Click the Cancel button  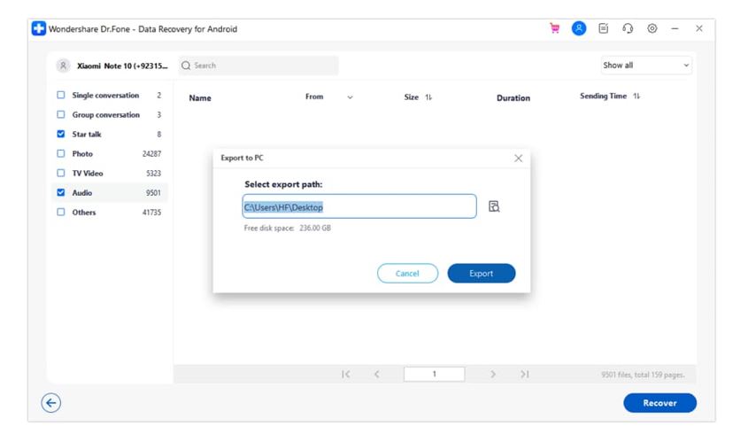pyautogui.click(x=407, y=273)
